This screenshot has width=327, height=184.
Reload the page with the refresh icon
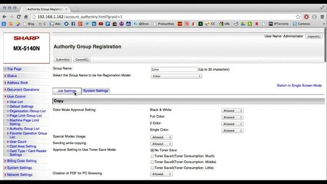(18, 17)
